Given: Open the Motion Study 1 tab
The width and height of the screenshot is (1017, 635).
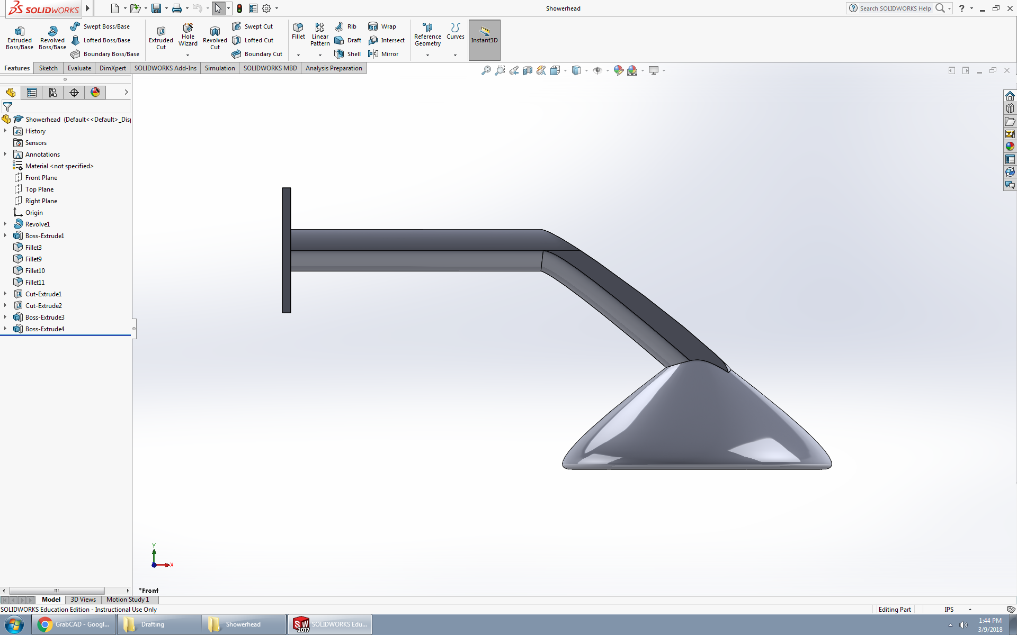Looking at the screenshot, I should click(x=128, y=600).
